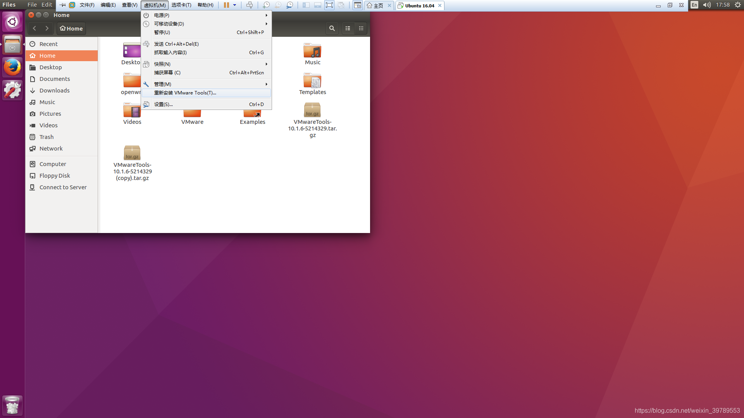Open the Trash icon in the dock
This screenshot has height=418, width=744.
tap(12, 405)
